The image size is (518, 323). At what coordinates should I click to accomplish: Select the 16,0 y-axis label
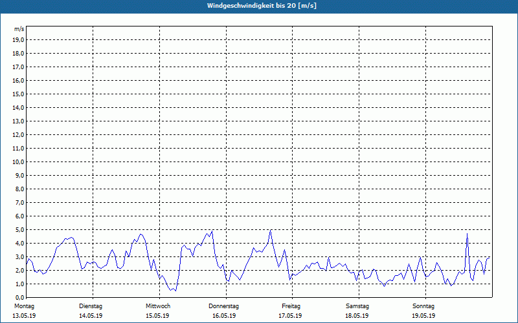click(x=18, y=80)
